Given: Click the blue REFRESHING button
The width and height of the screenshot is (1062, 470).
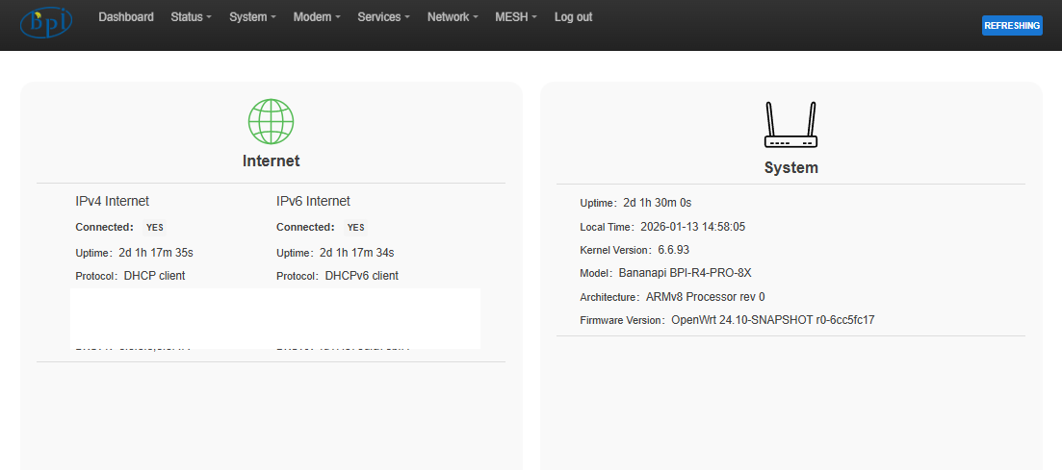Looking at the screenshot, I should 1012,26.
